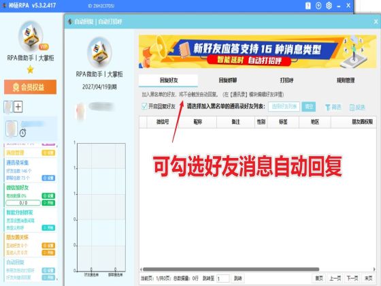Click the green 开始 button under 微信加好友
Screen dimensions: 381x286
[x=48, y=203]
